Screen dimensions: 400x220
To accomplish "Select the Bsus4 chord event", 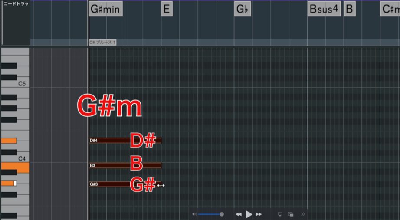I will coord(324,9).
